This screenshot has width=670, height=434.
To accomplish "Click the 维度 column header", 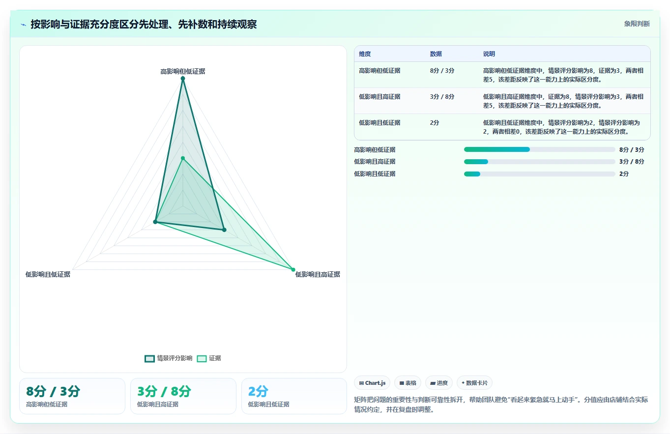I will point(365,54).
